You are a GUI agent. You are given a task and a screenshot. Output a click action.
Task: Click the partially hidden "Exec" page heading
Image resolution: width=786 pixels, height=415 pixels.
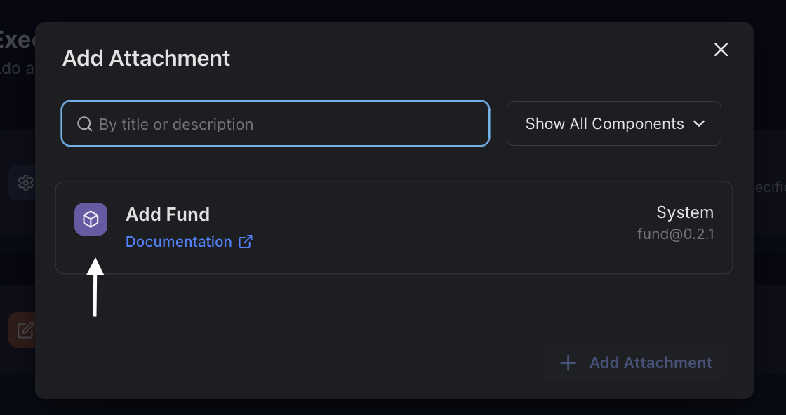point(15,39)
